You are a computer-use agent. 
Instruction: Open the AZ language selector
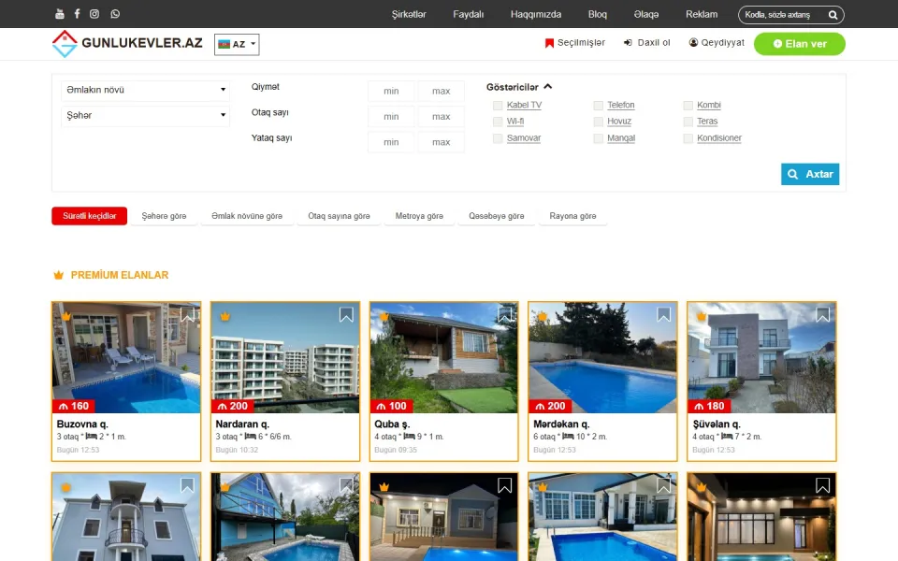(x=237, y=44)
